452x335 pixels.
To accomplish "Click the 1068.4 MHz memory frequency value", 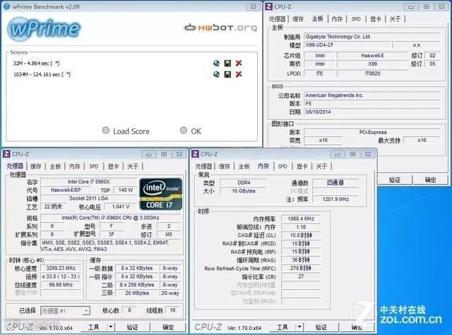I will (x=301, y=219).
